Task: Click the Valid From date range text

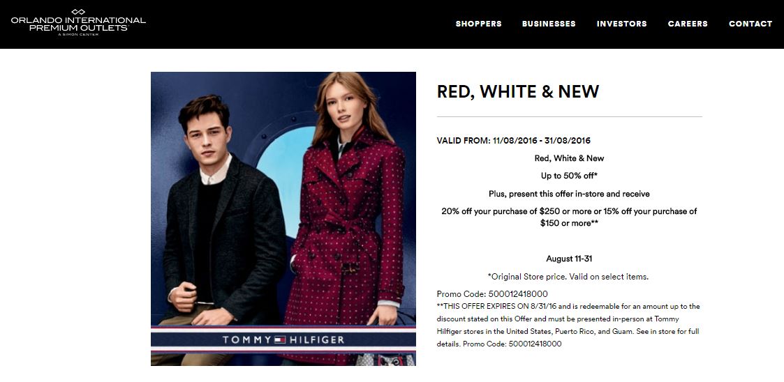Action: point(514,141)
